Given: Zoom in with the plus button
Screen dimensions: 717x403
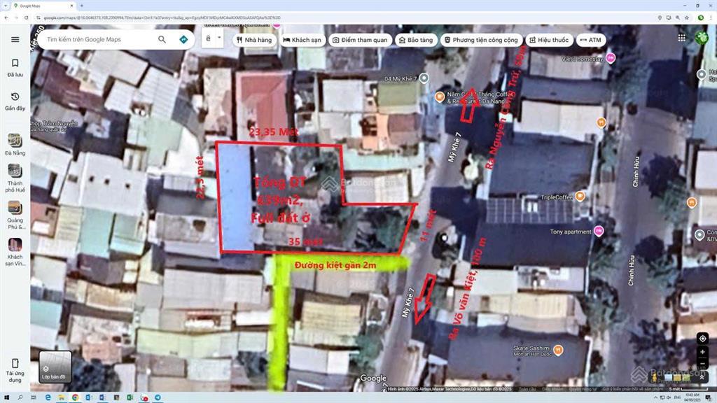Looking at the screenshot, I should 702,352.
